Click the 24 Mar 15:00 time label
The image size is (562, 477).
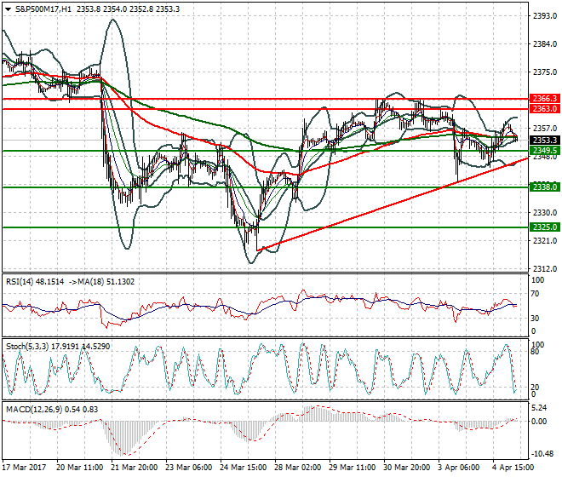coord(243,468)
